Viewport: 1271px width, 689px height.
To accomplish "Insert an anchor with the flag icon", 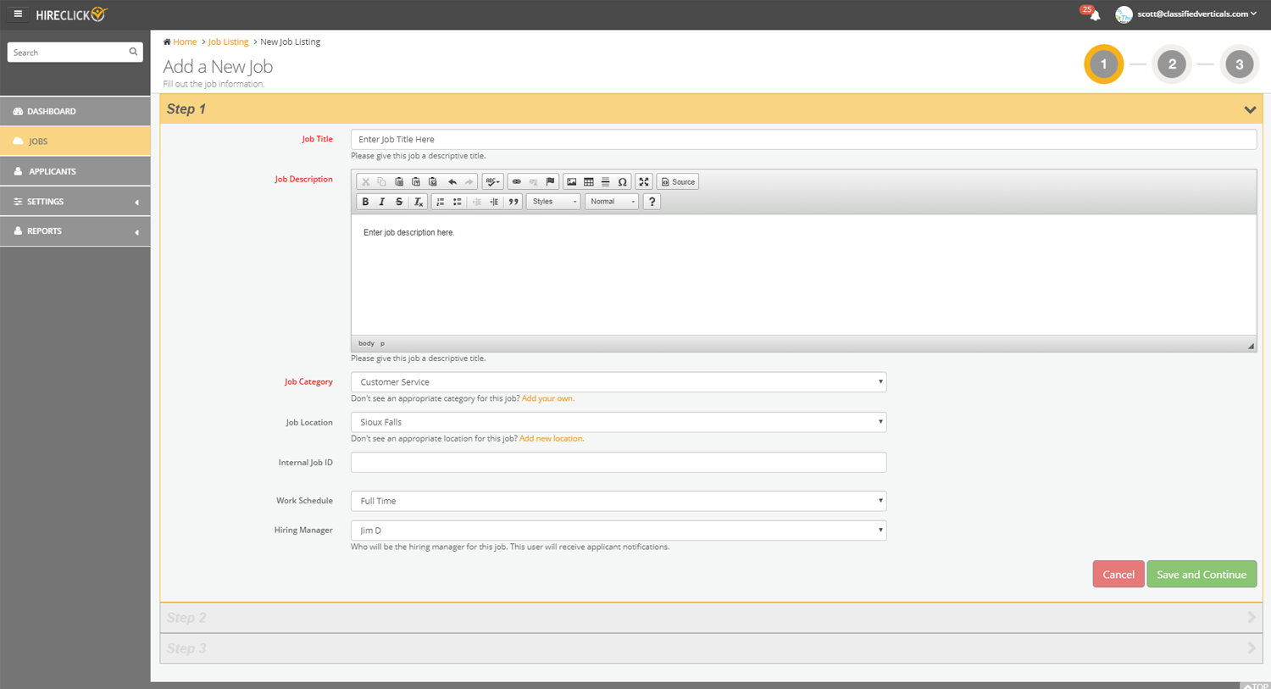I will [x=550, y=182].
